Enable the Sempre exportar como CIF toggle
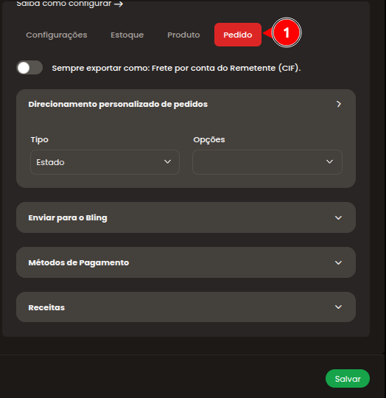The width and height of the screenshot is (386, 398). 29,68
